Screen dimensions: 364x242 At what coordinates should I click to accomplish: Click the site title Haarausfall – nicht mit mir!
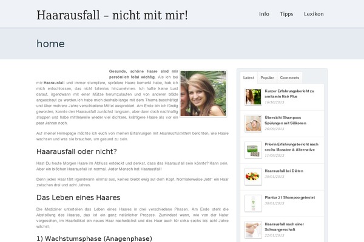pyautogui.click(x=112, y=15)
